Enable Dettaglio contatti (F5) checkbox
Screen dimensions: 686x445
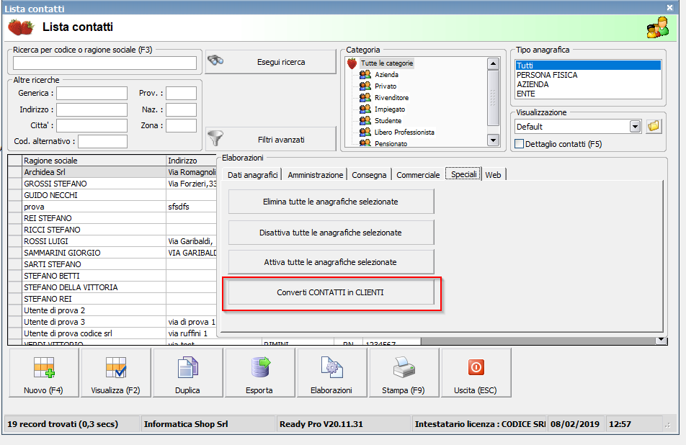(520, 144)
